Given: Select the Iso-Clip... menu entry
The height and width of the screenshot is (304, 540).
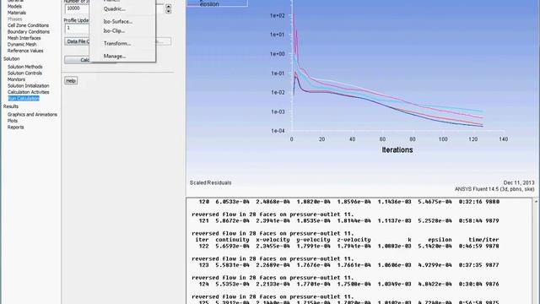Looking at the screenshot, I should [x=114, y=30].
